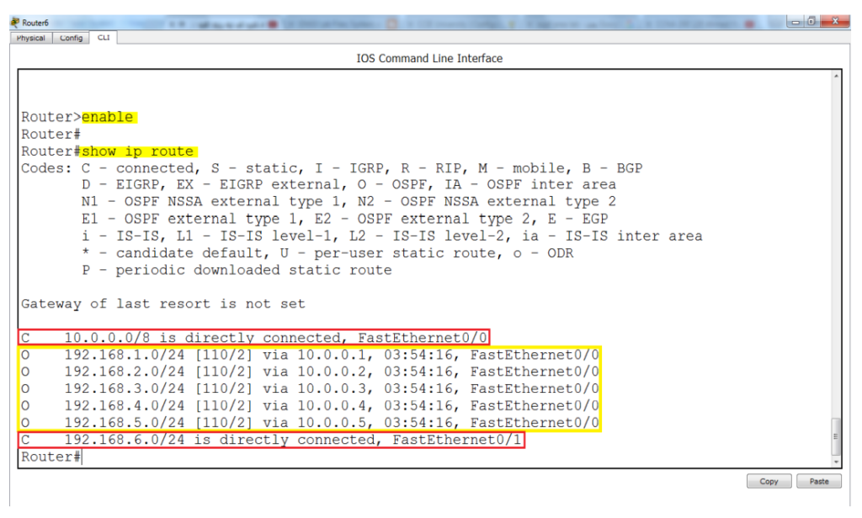Click the 'IOS Command Line Interface' heading
The image size is (862, 518).
click(x=429, y=58)
